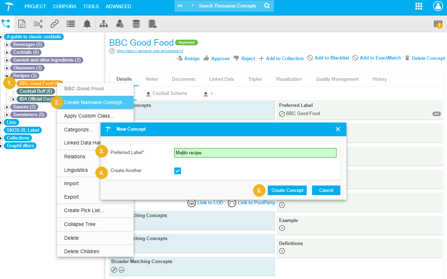Open the database stack icon
The image size is (447, 279).
pyautogui.click(x=136, y=24)
